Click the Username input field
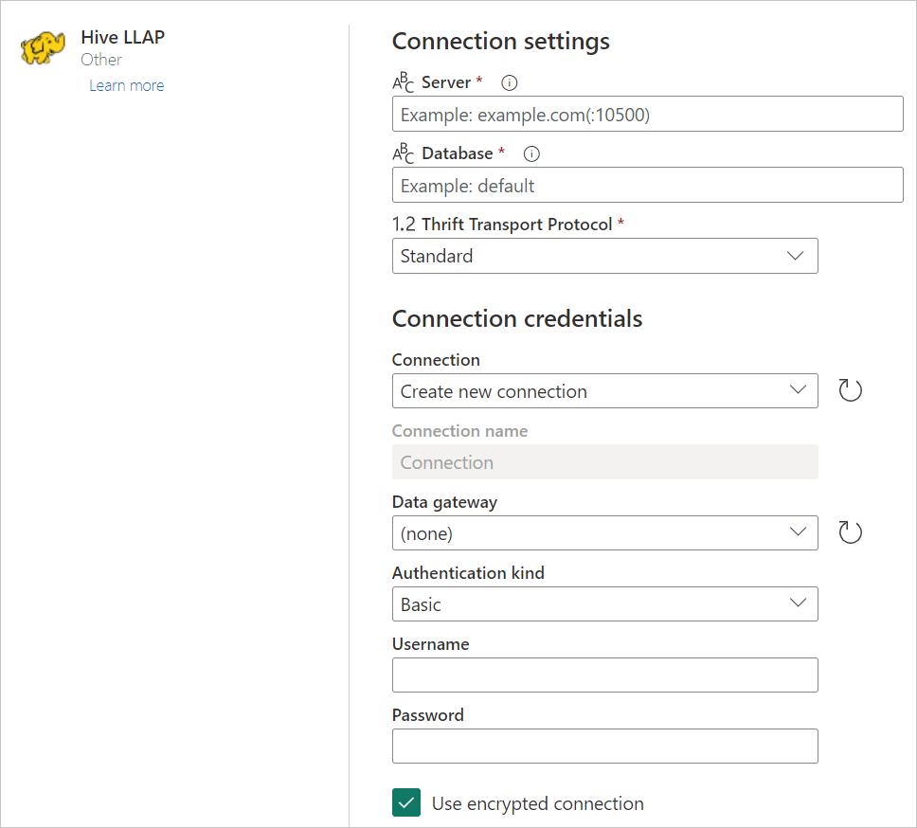Image resolution: width=917 pixels, height=828 pixels. coord(604,675)
